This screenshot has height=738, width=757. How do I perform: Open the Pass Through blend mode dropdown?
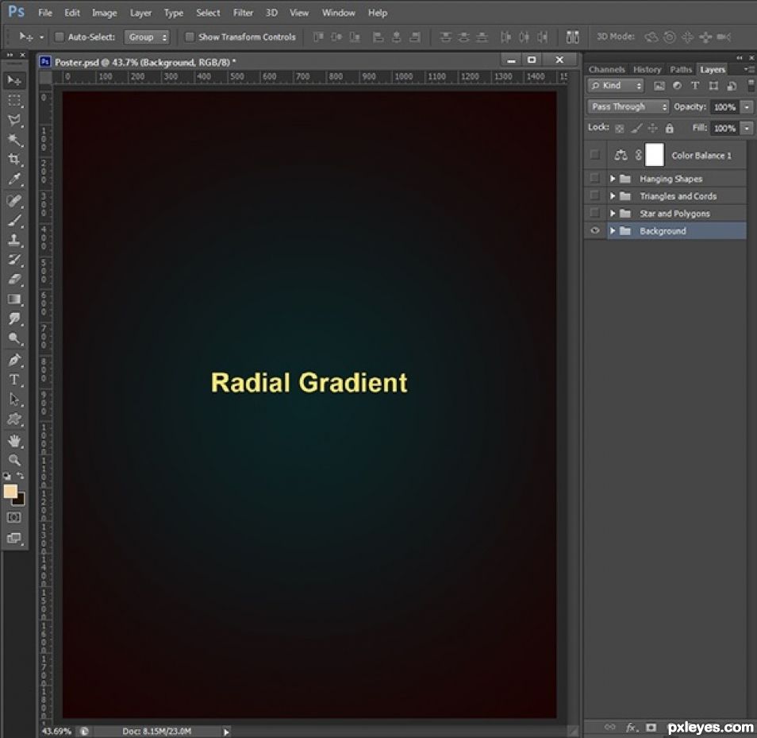[628, 106]
